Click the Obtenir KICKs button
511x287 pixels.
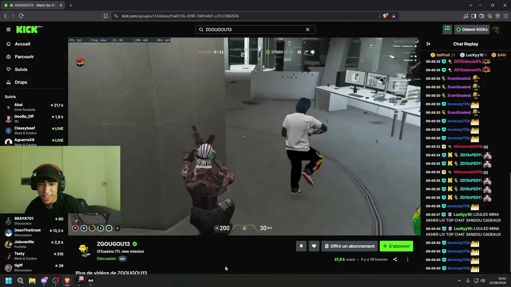472,29
